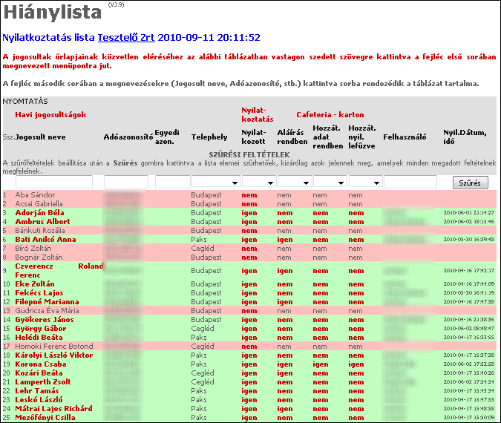Expand the Telephely filter dropdown
This screenshot has height=423, width=501.
tap(216, 182)
